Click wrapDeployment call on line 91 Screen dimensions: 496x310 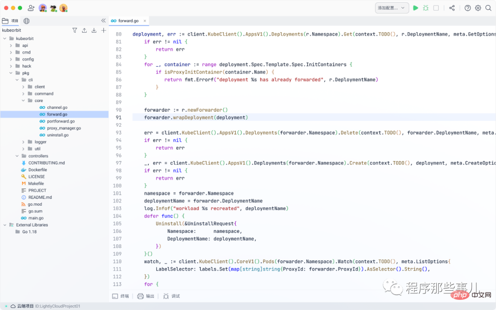click(193, 118)
